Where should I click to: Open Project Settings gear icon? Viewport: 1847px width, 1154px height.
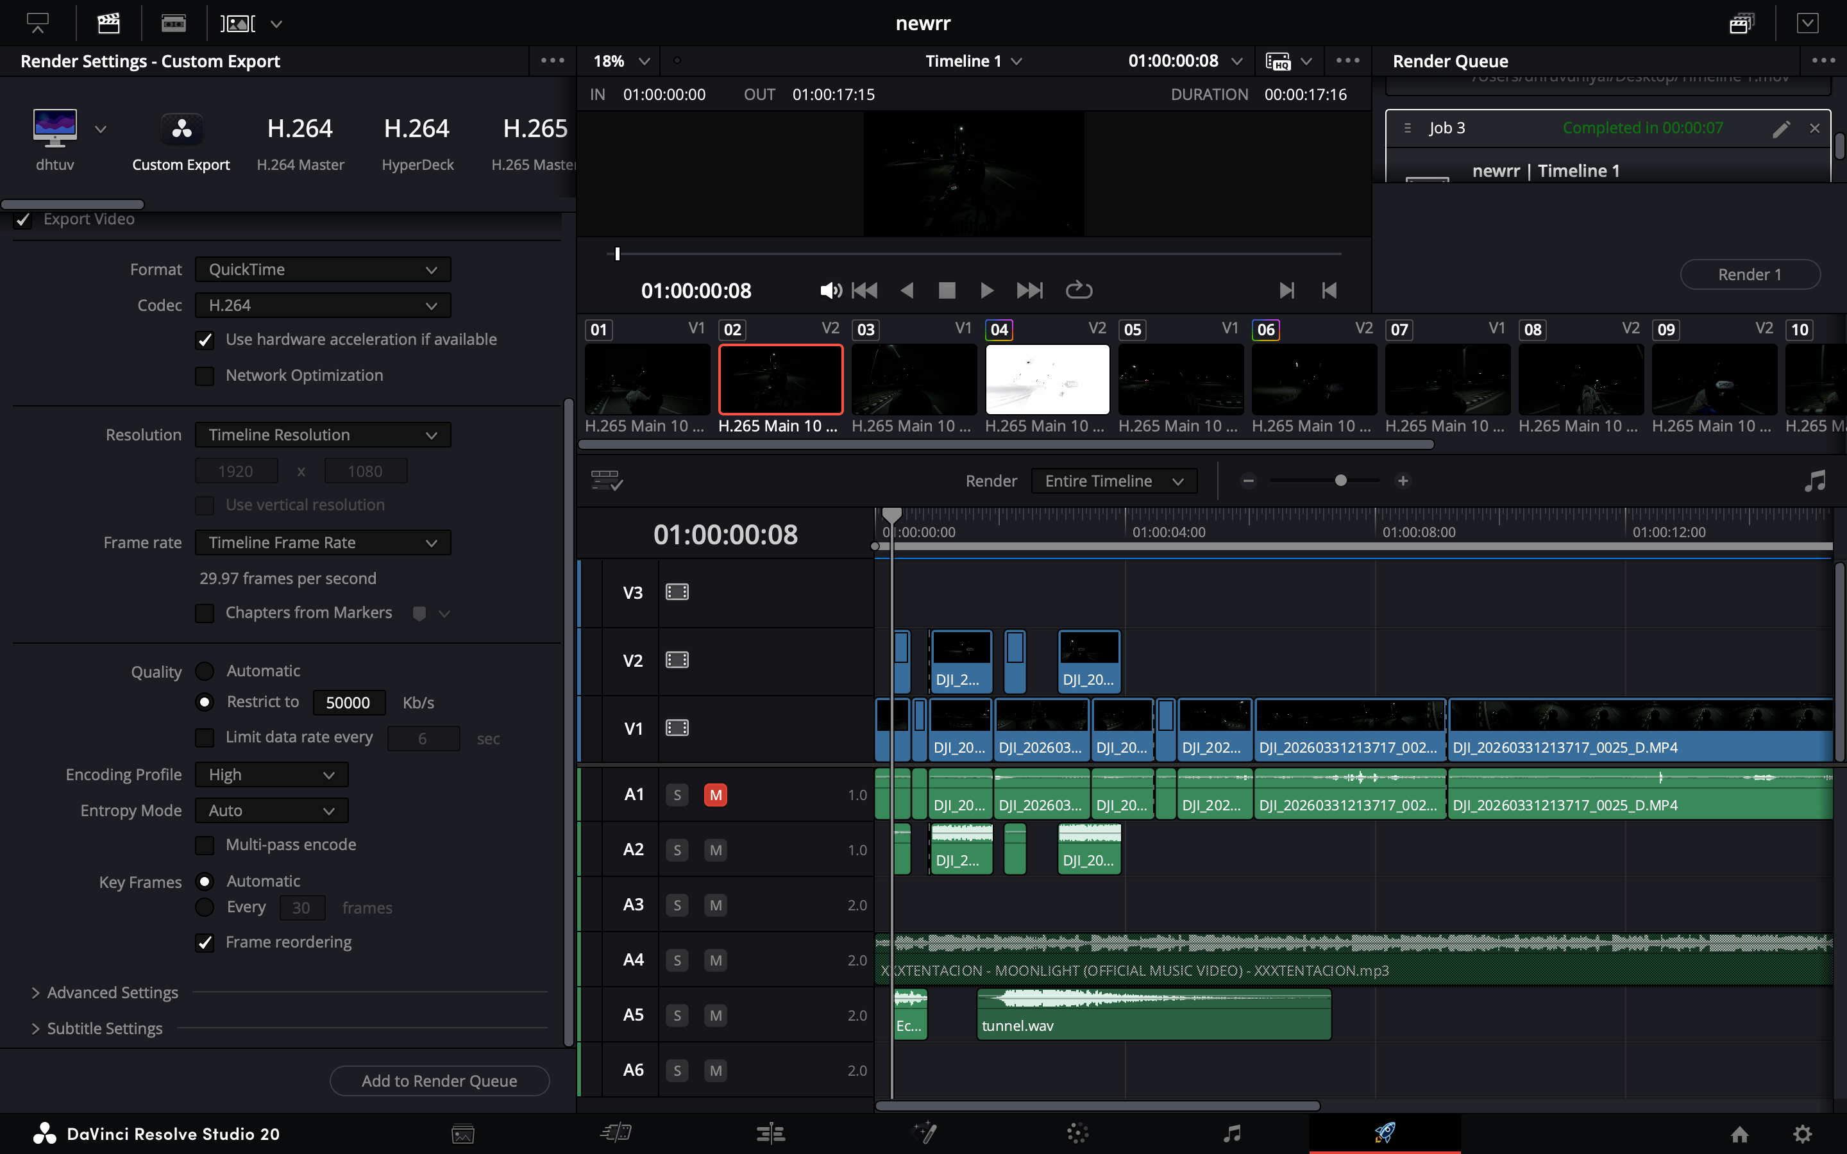1802,1134
